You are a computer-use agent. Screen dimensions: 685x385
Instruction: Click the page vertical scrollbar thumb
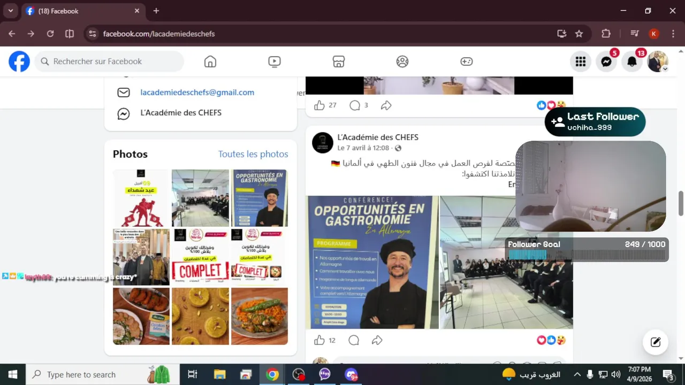[681, 203]
